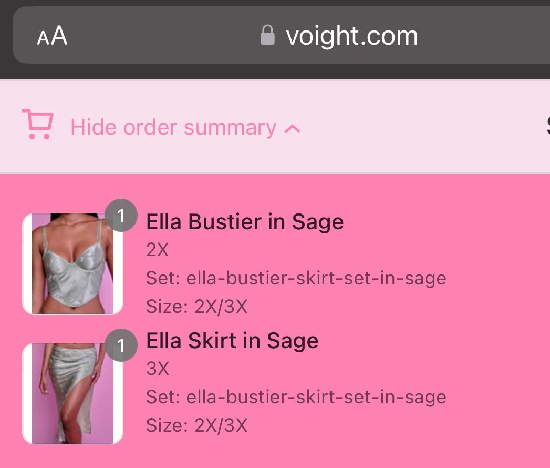Image resolution: width=550 pixels, height=468 pixels.
Task: Click Size: 2X/3X under Ella Bustier
Action: pos(197,307)
